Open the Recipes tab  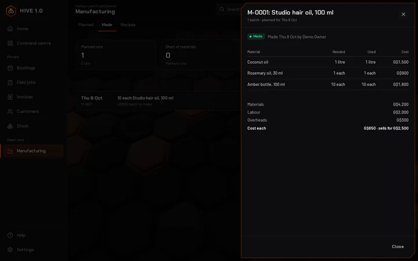tap(128, 25)
